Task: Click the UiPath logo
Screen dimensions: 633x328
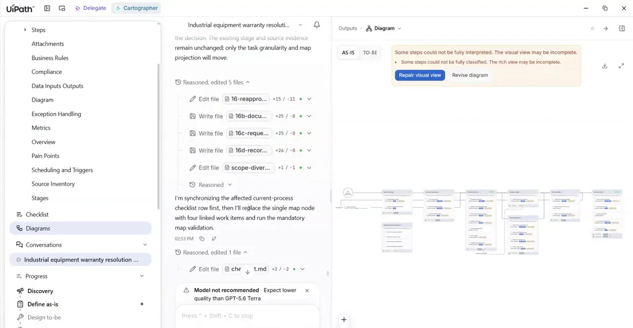Action: click(20, 8)
